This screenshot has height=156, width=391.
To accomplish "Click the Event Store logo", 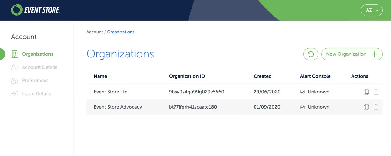I will pos(36,10).
